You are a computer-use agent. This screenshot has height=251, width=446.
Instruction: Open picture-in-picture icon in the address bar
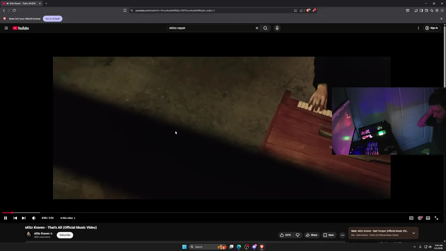pos(295,10)
